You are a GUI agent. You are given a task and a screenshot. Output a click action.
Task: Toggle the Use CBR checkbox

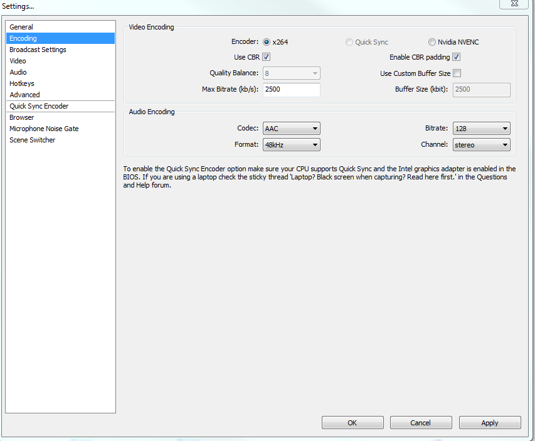[x=267, y=57]
